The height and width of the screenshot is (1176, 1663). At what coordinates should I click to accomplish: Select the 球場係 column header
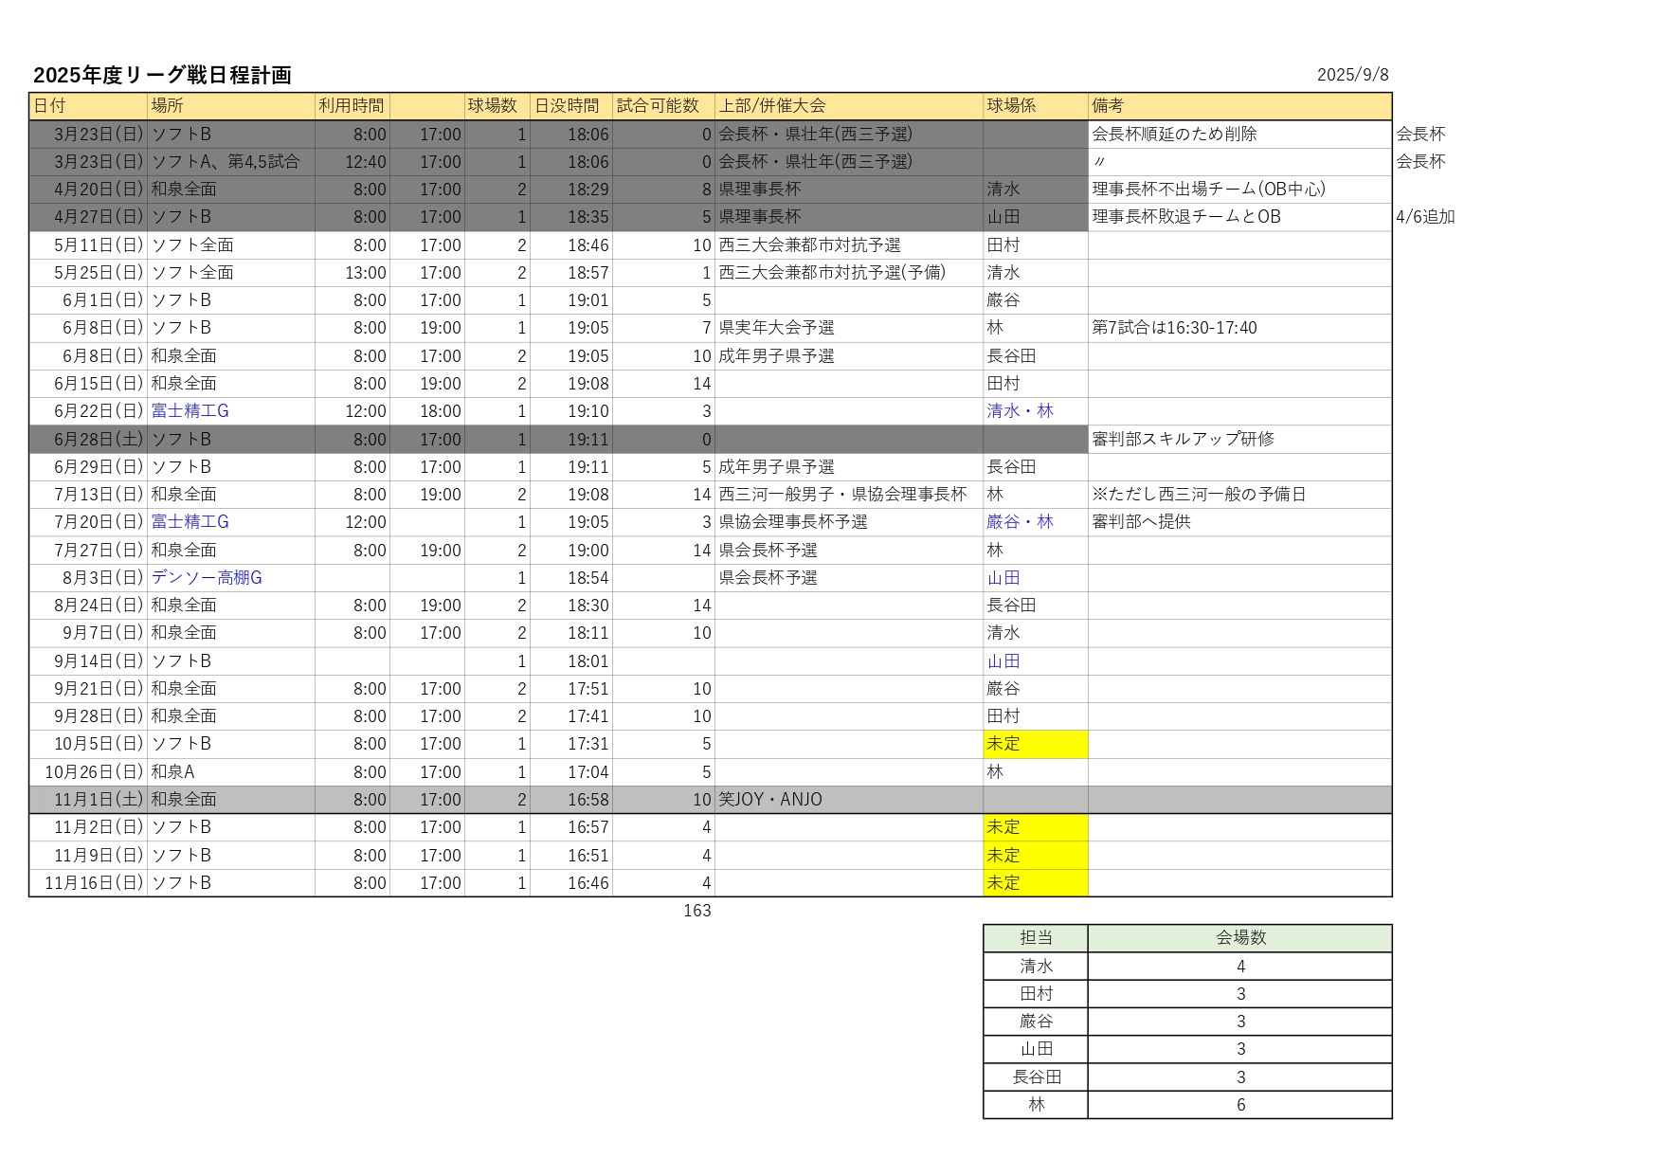[x=1036, y=106]
